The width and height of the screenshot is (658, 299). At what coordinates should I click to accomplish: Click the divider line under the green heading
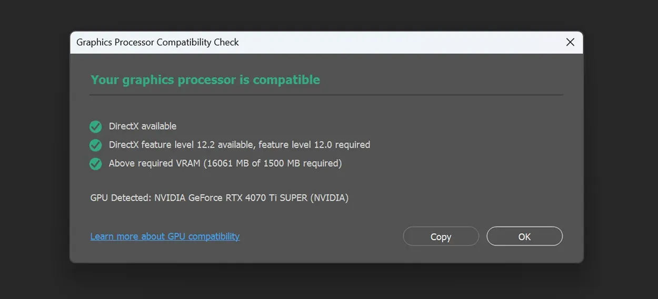click(x=326, y=95)
